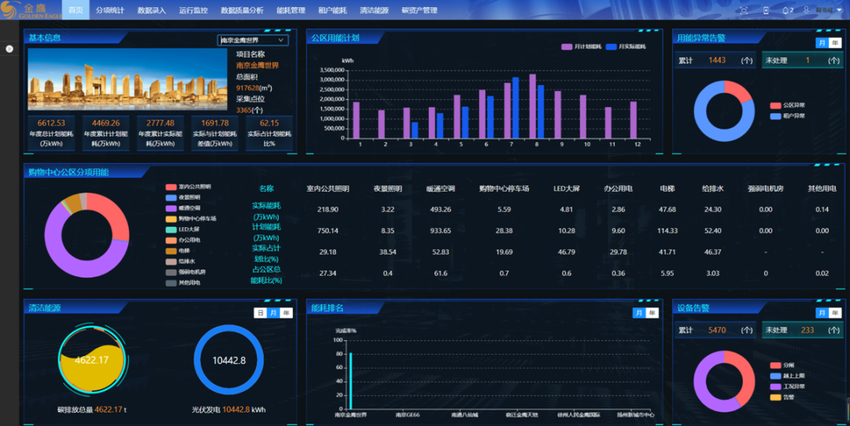Switch 能耗排名 panel to 年 view
This screenshot has width=850, height=426.
click(x=652, y=313)
